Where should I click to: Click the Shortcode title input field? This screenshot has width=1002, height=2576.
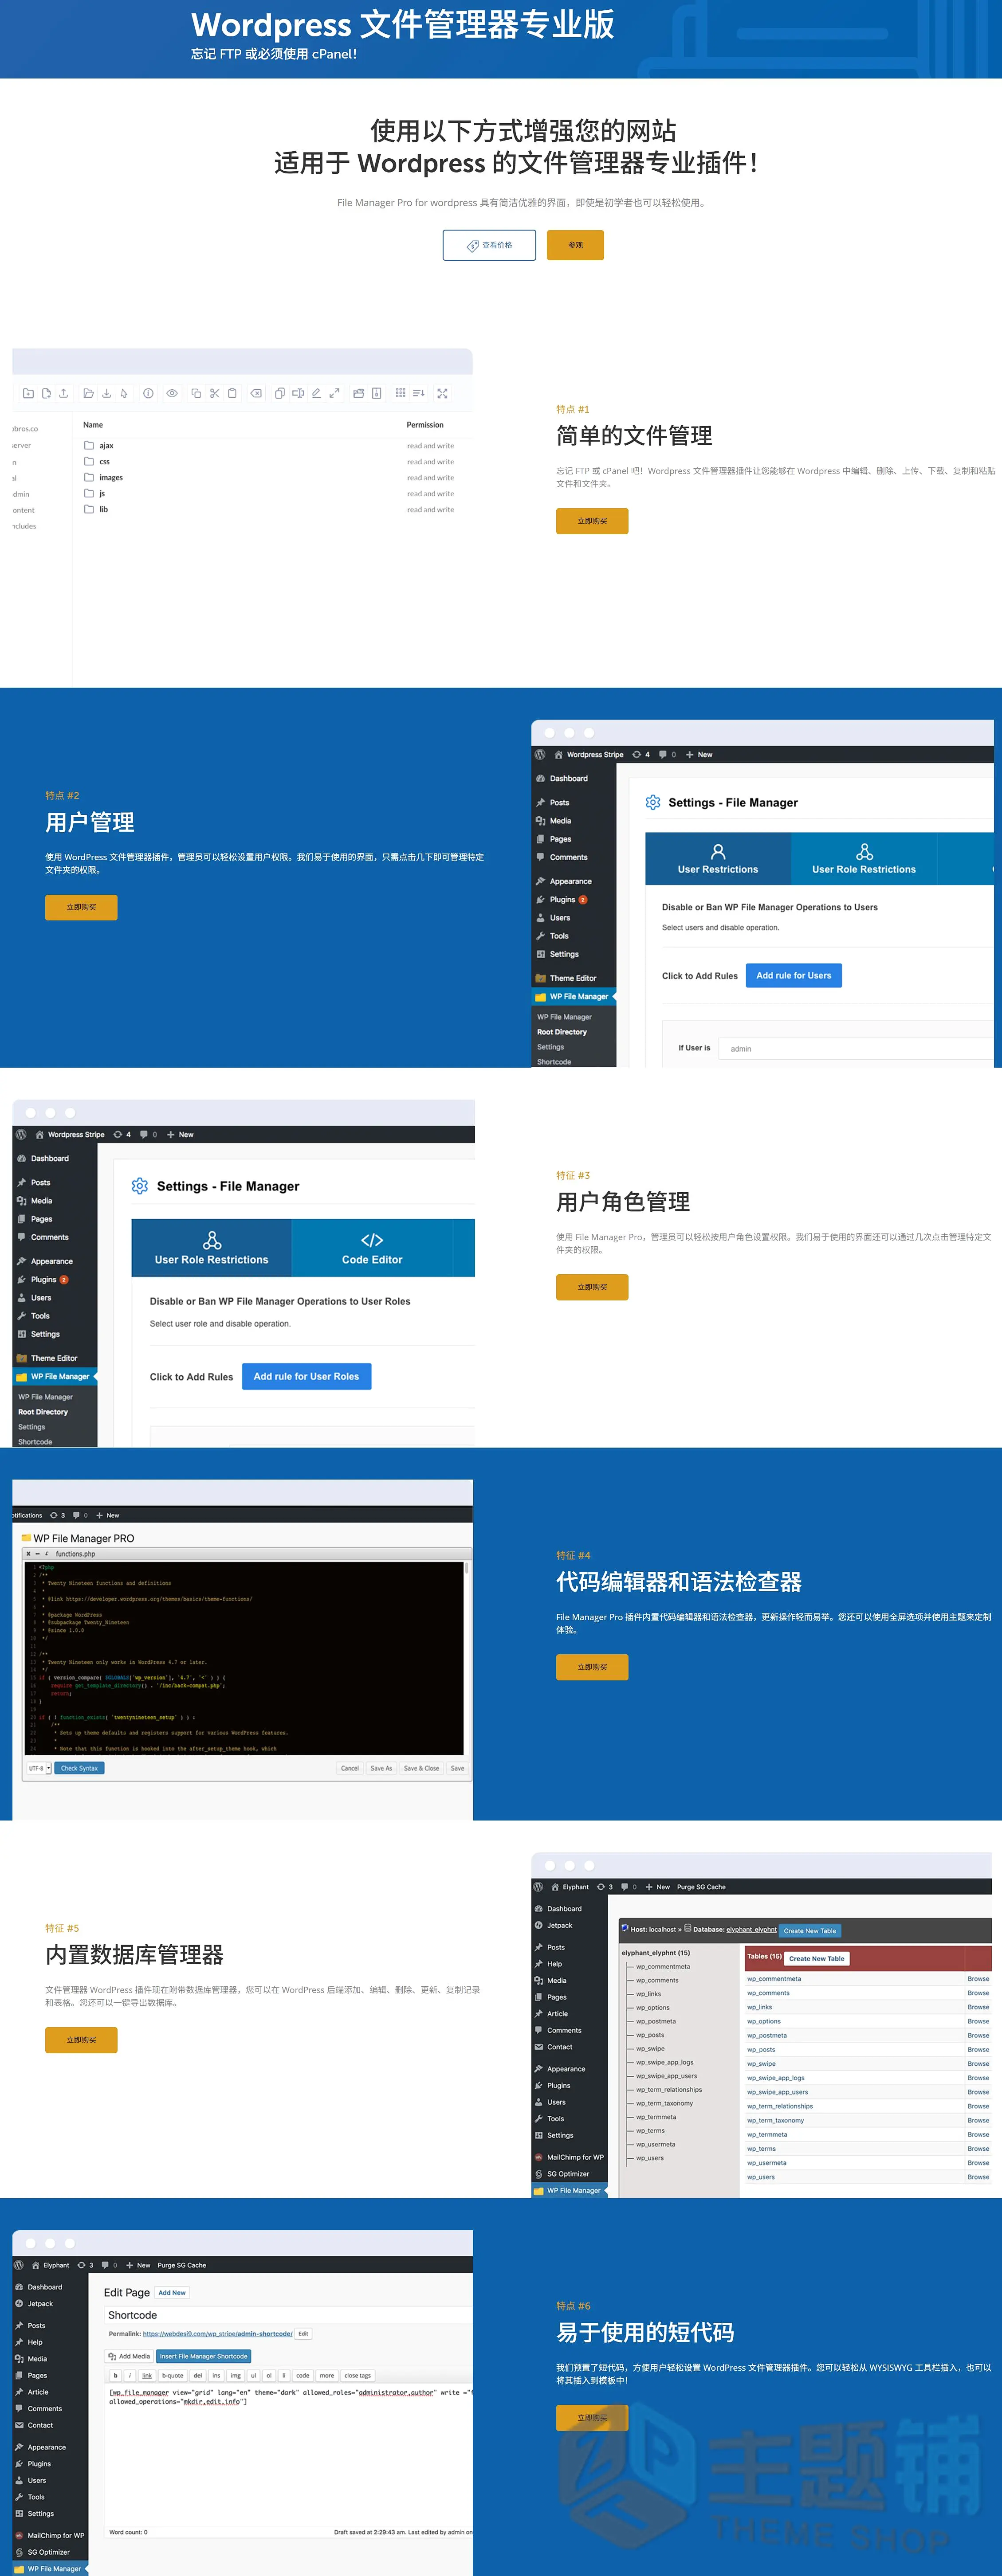[288, 2314]
